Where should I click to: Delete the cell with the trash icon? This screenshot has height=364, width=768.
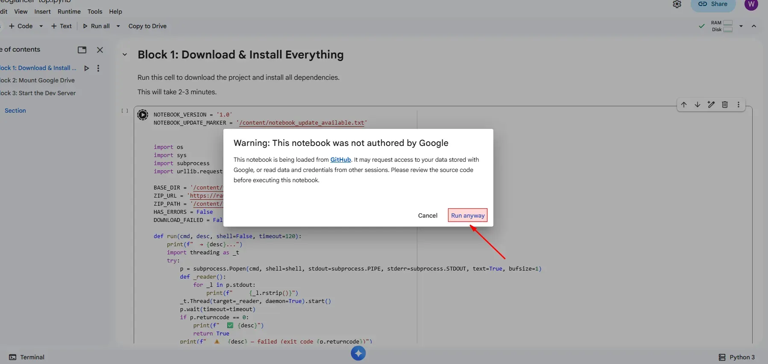pos(725,105)
